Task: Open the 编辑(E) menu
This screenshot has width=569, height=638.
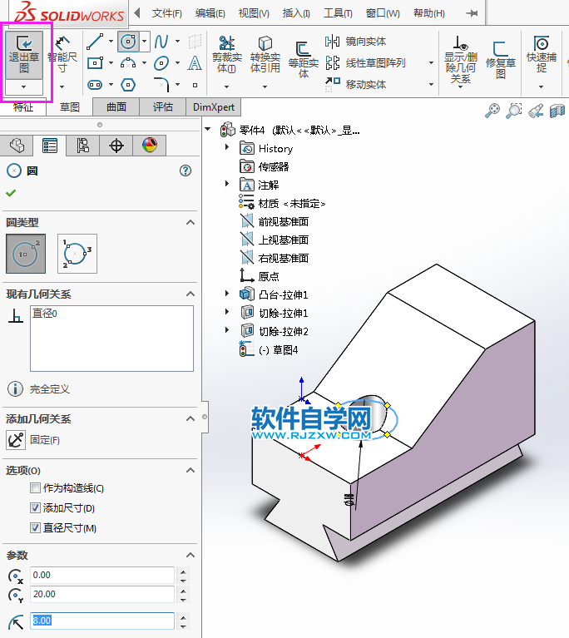Action: tap(210, 13)
